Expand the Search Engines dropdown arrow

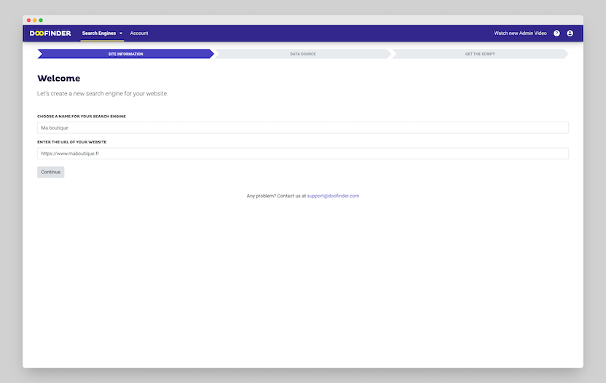pos(121,33)
